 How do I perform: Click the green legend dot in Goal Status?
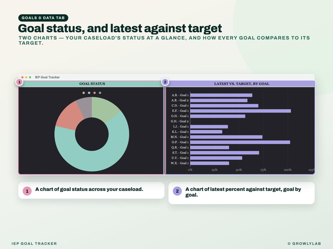tap(84, 93)
